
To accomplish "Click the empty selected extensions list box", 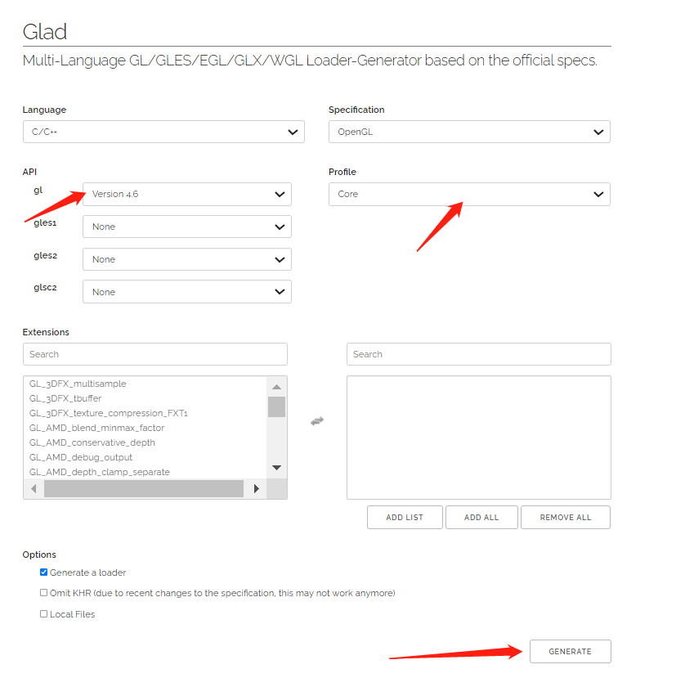I will tap(478, 438).
